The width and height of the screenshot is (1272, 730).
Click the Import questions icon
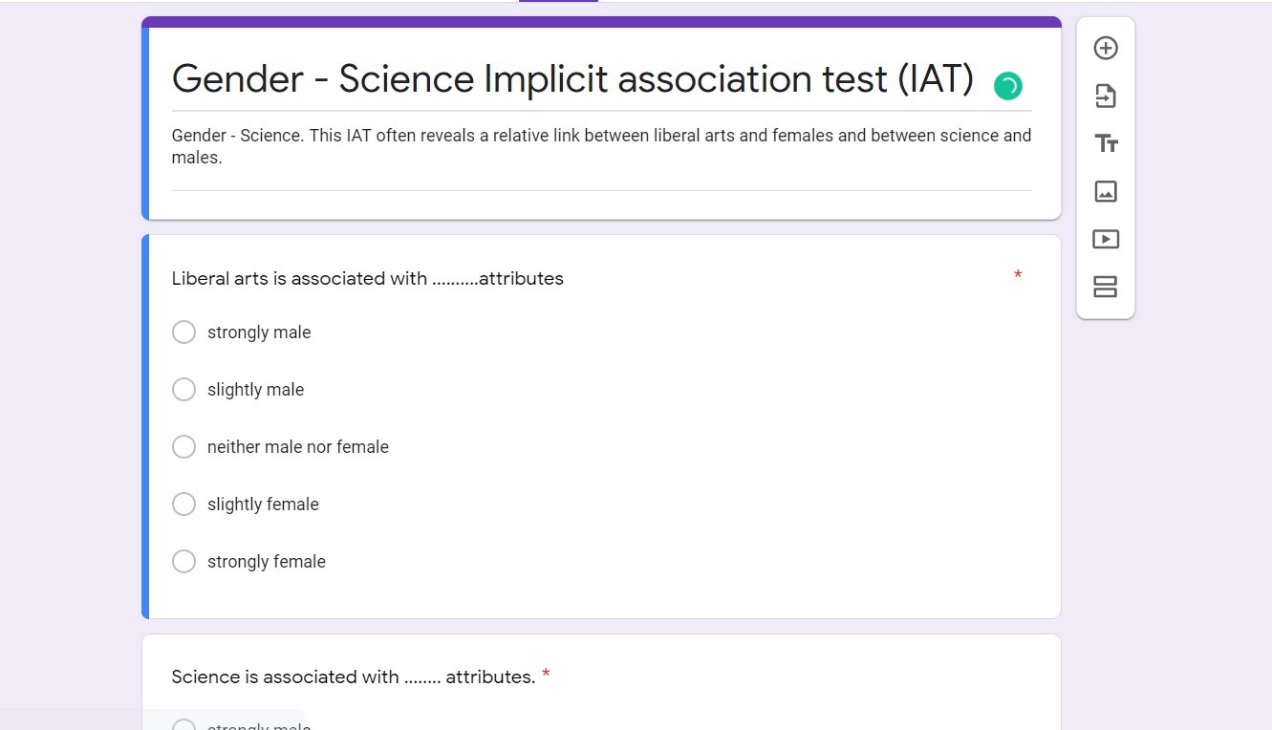(x=1106, y=96)
